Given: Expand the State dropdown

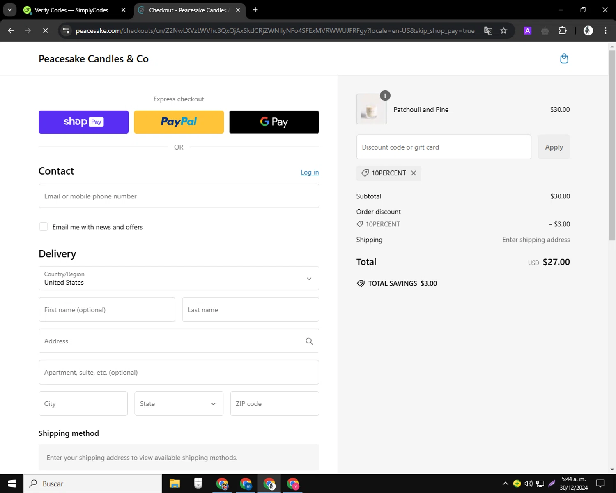Looking at the screenshot, I should [x=179, y=403].
